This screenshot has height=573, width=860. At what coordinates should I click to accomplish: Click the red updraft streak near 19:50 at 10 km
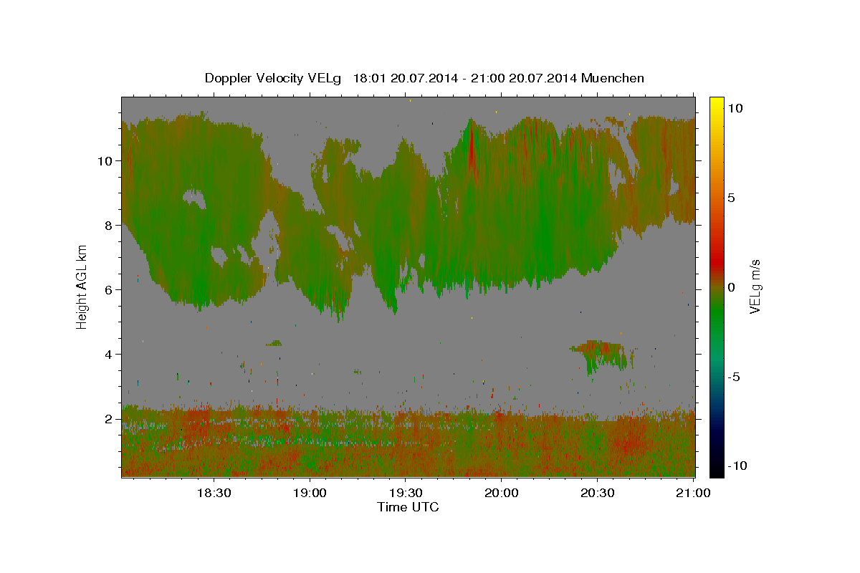coord(471,150)
